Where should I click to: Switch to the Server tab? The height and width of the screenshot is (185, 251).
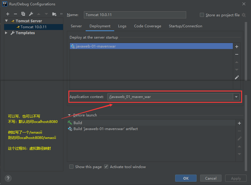pos(76,26)
